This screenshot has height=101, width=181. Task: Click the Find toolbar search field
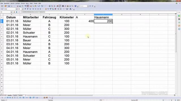click(83, 6)
